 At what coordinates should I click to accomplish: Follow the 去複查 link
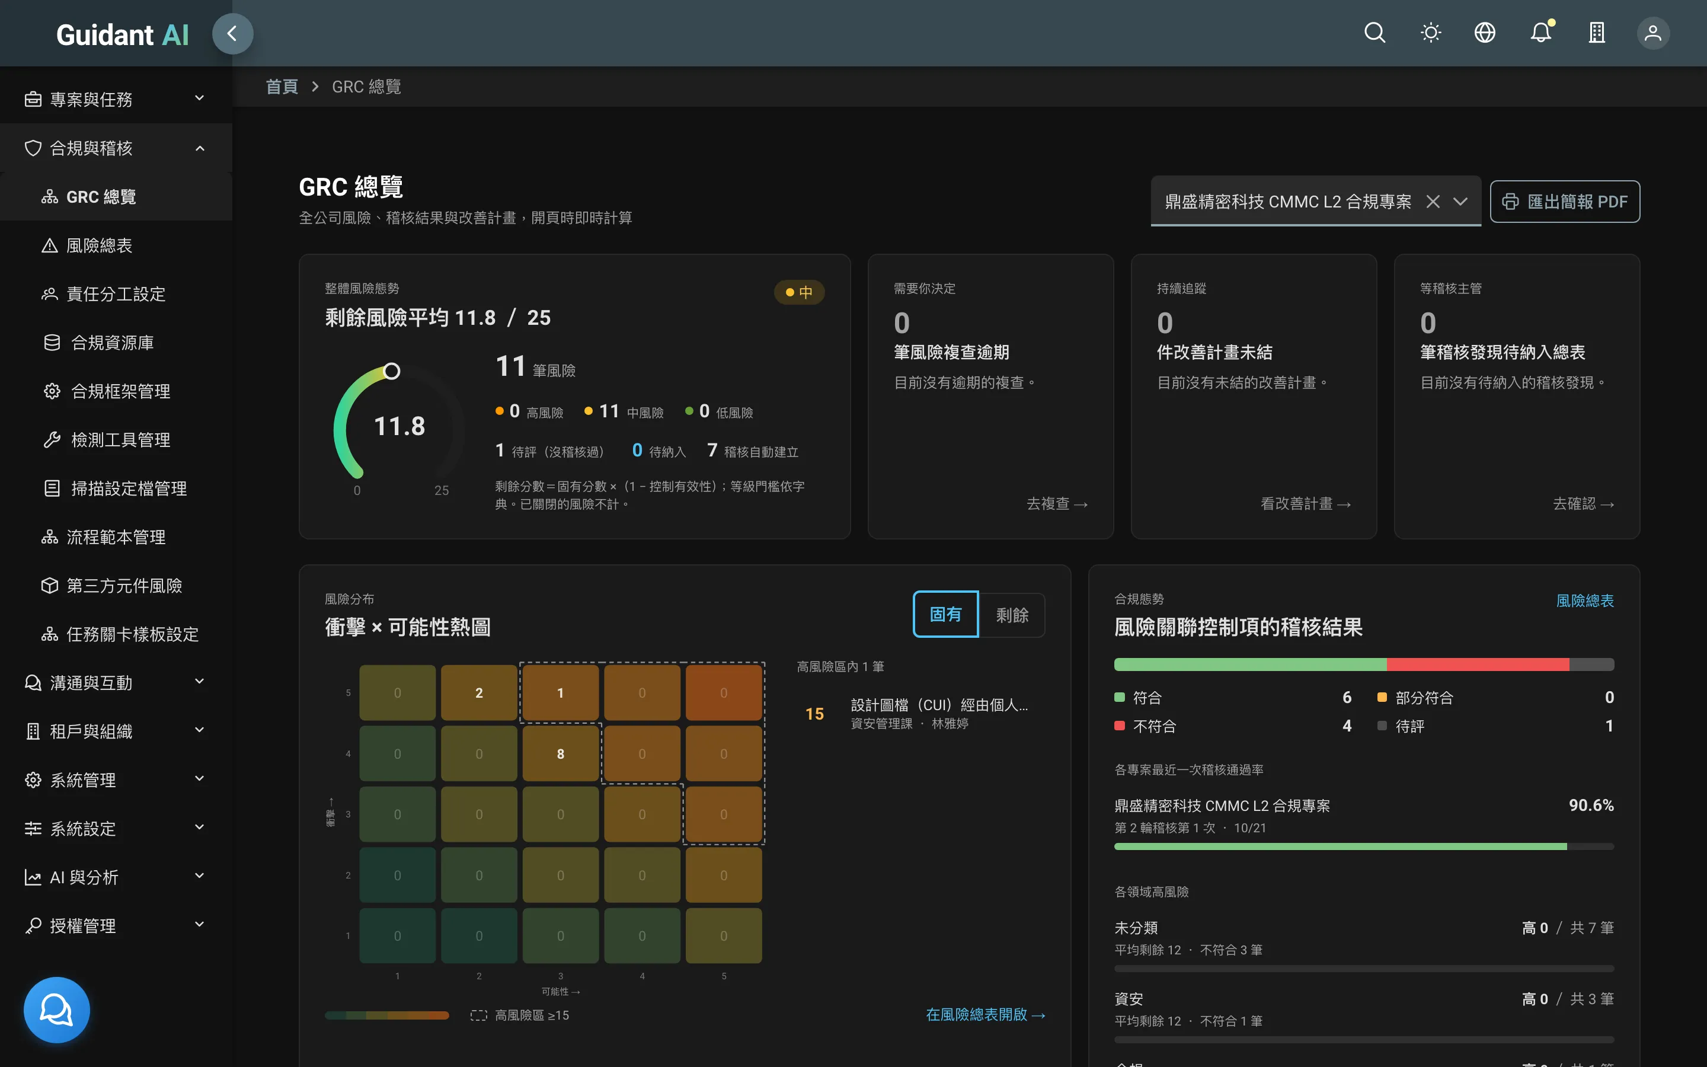coord(1057,504)
